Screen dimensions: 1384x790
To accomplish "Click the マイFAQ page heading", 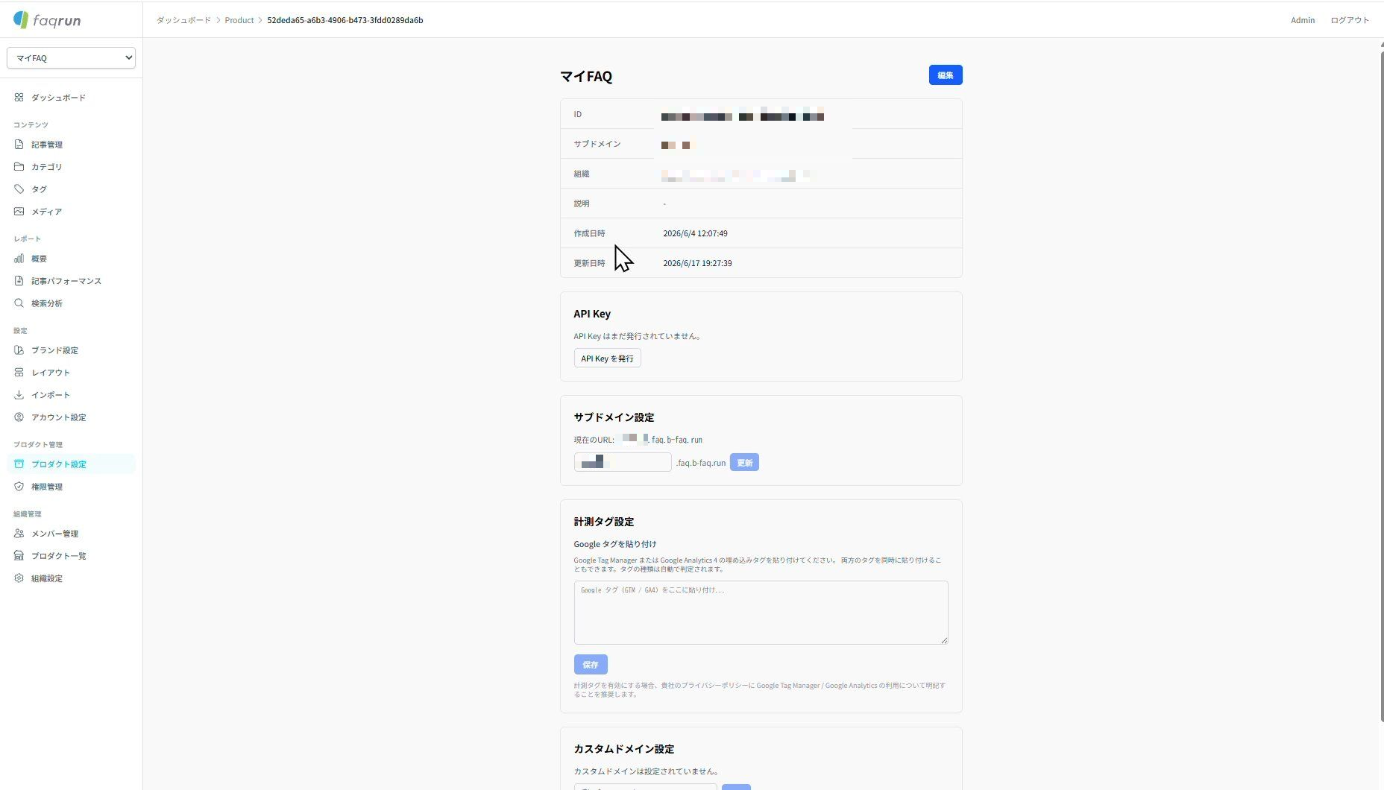I will pos(586,76).
